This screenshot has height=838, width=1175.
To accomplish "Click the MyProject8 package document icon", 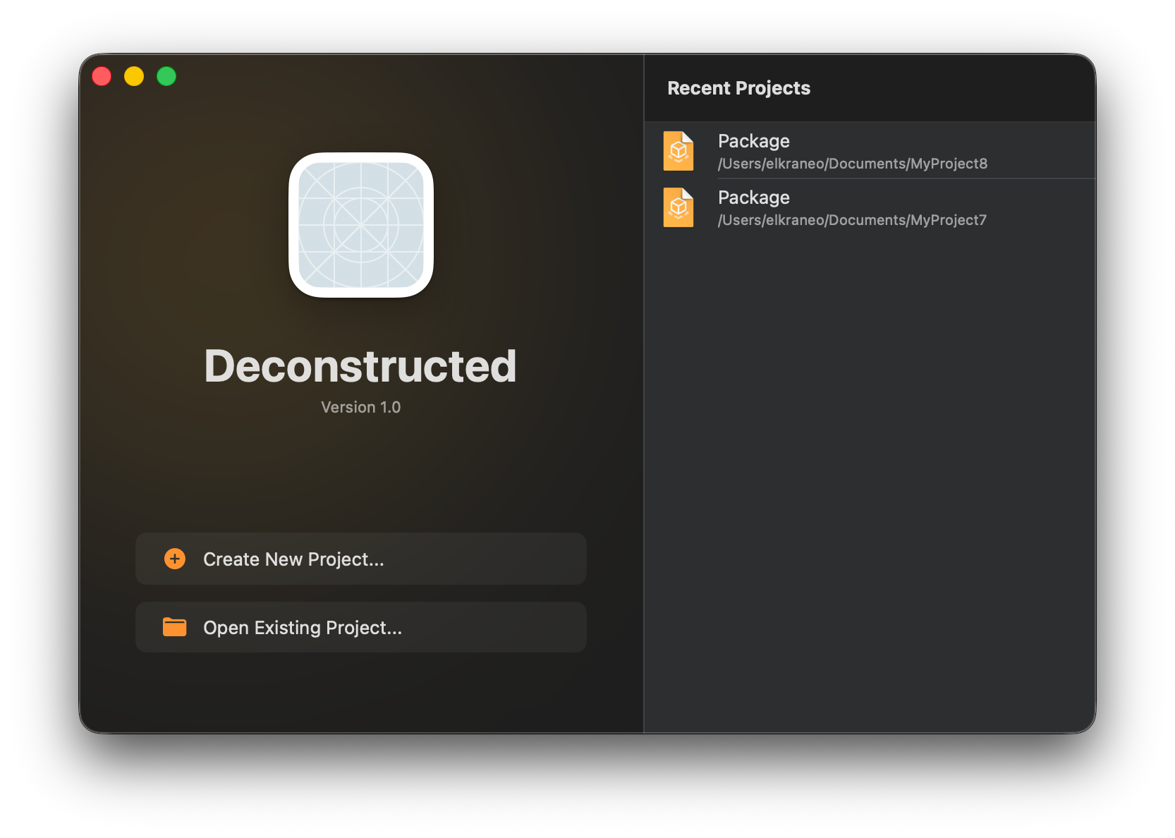I will (678, 150).
